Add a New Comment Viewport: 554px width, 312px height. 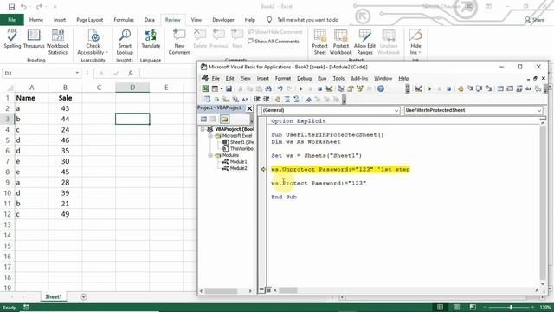[x=179, y=42]
